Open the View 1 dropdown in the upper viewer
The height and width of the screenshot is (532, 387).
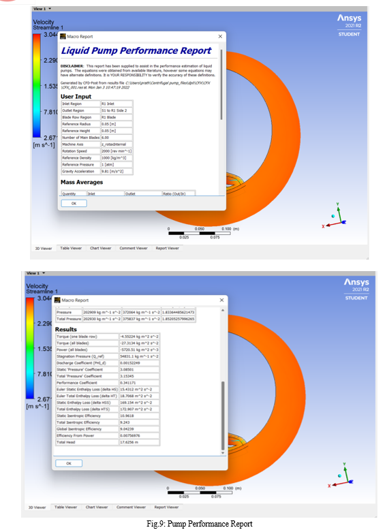[x=50, y=8]
